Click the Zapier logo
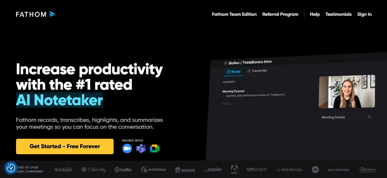This screenshot has width=387, height=178. (x=213, y=170)
